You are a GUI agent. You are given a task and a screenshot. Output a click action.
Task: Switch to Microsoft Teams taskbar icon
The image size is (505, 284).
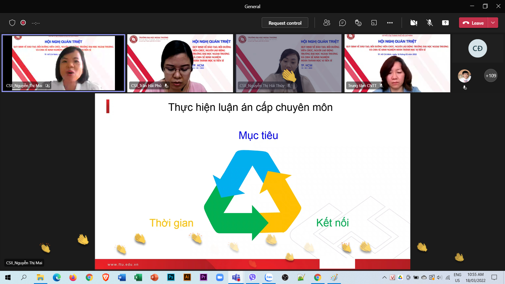236,277
